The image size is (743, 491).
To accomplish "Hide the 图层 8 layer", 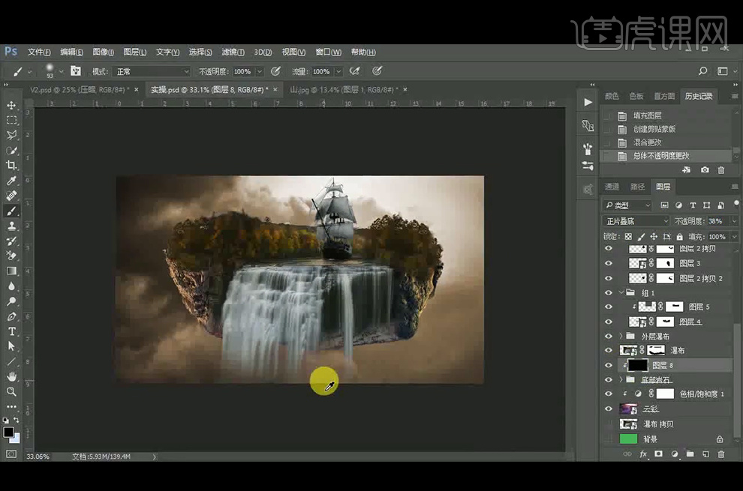I will click(609, 365).
